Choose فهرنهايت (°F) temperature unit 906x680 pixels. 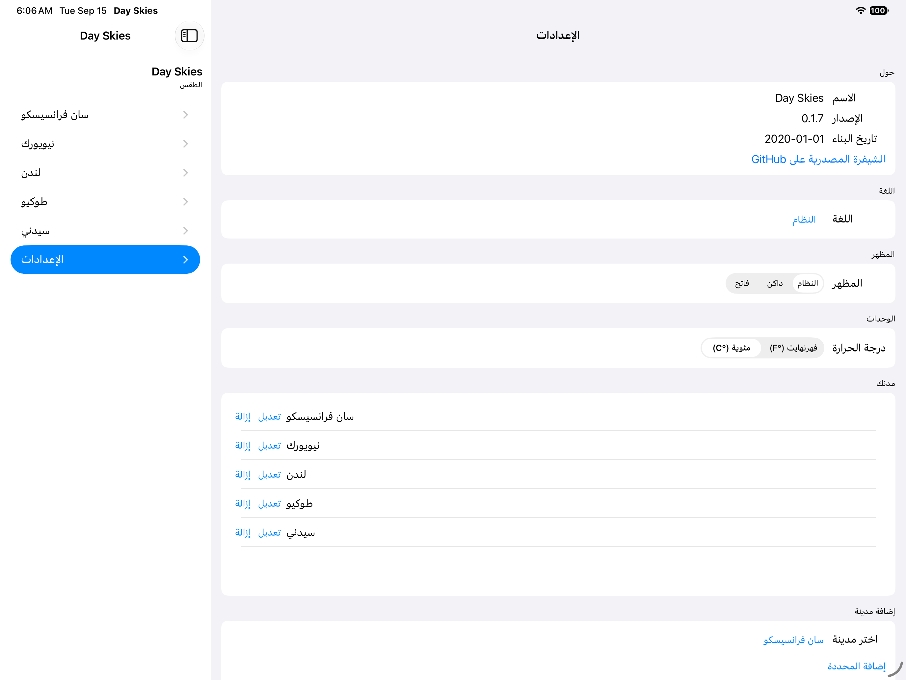click(x=793, y=348)
